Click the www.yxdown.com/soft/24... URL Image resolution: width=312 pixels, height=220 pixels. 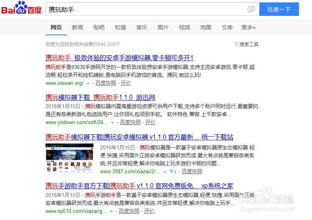76,122
